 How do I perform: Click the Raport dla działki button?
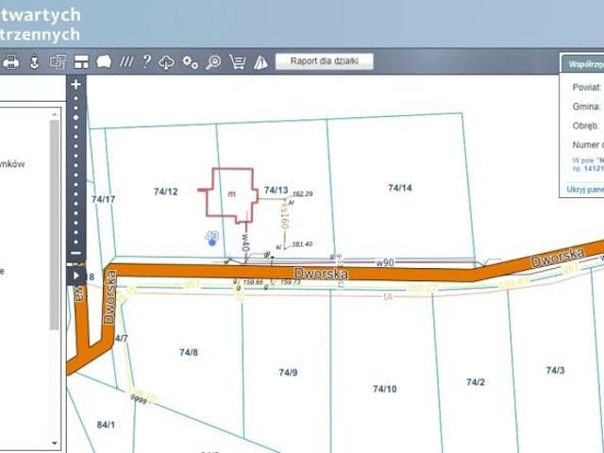tap(324, 61)
